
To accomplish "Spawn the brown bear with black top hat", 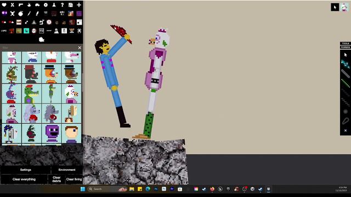I will point(71,74).
